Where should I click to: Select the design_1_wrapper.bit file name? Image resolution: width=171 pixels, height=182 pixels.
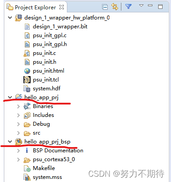click(x=60, y=27)
